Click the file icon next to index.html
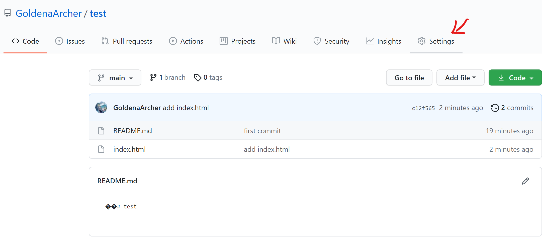Viewport: 542px width, 239px height. pos(101,149)
